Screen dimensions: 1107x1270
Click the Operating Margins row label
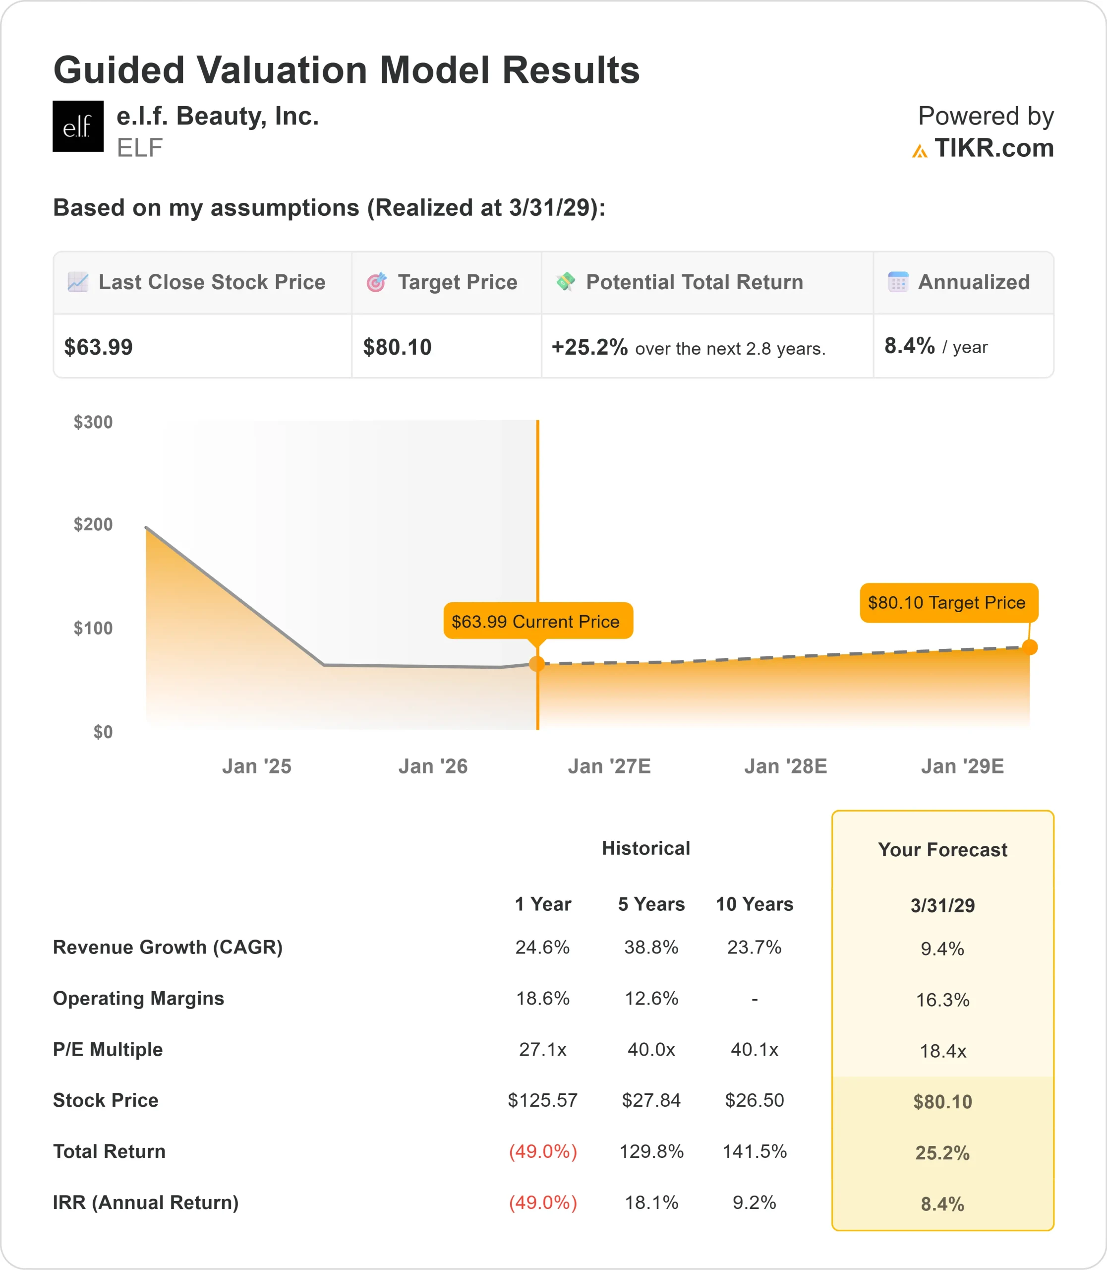coord(139,998)
